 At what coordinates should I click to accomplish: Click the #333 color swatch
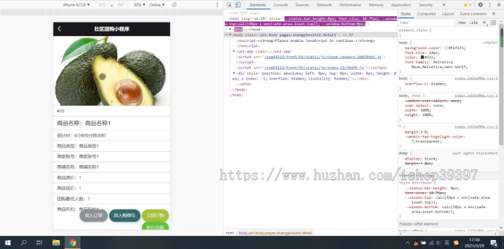tap(422, 58)
